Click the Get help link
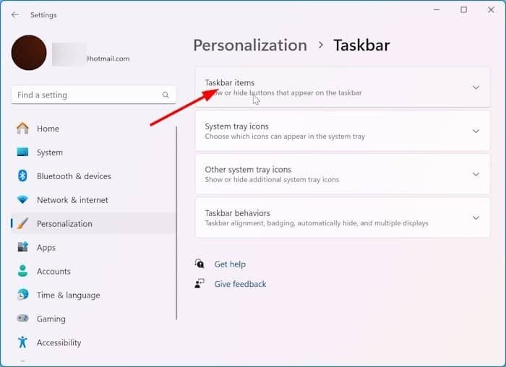This screenshot has width=506, height=367. 230,264
